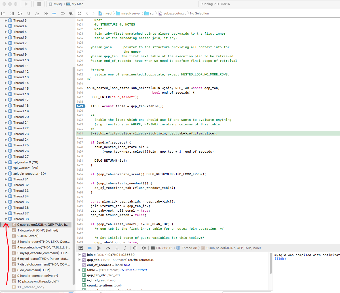Hide the debug area toggle icon
This screenshot has height=293, width=340.
[81, 248]
